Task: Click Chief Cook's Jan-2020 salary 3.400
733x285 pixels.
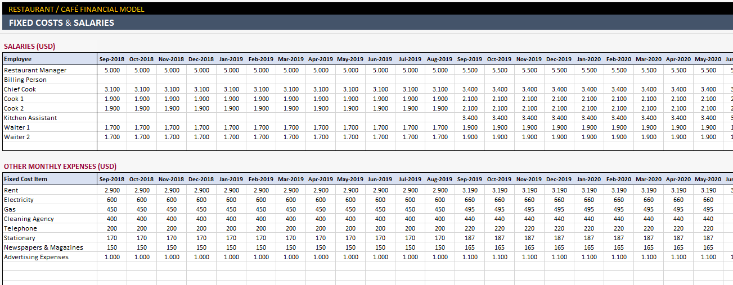Action: coord(589,89)
